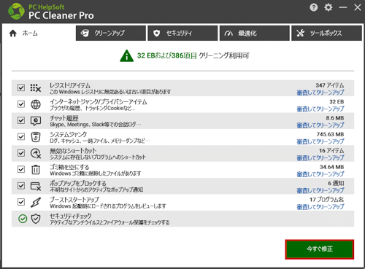Open the セキュリティ tab

(182, 33)
